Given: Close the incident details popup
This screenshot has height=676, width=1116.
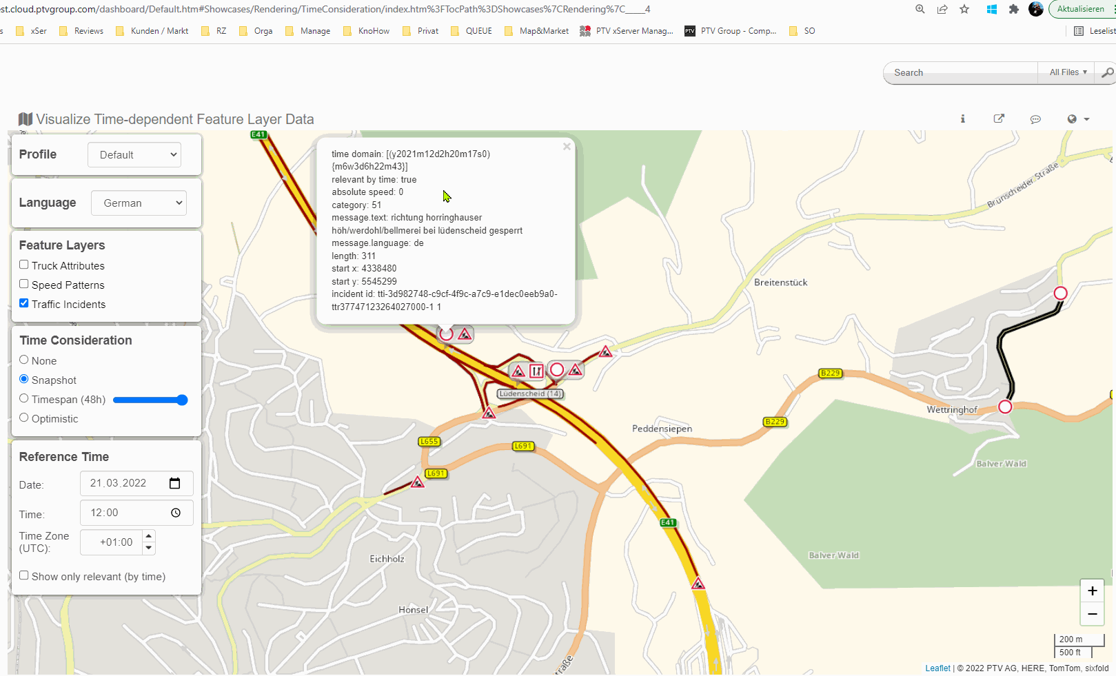Looking at the screenshot, I should pos(567,147).
